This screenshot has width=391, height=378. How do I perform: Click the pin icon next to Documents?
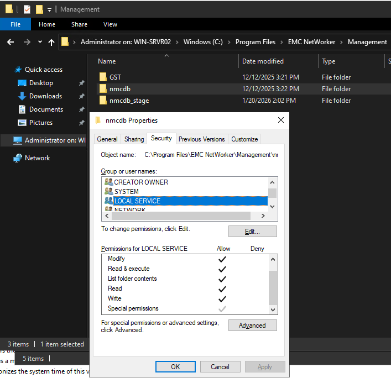click(81, 109)
